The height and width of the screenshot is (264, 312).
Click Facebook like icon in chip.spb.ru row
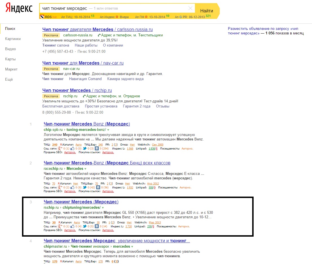pyautogui.click(x=72, y=148)
